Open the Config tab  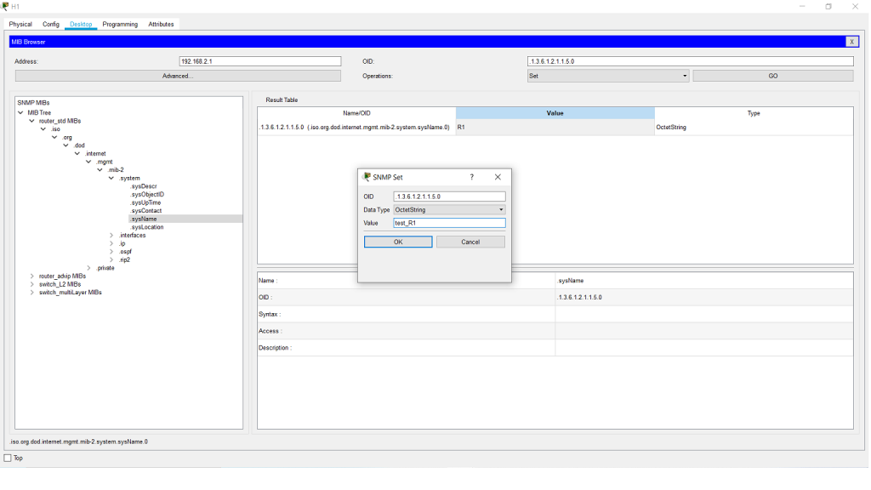click(x=51, y=24)
